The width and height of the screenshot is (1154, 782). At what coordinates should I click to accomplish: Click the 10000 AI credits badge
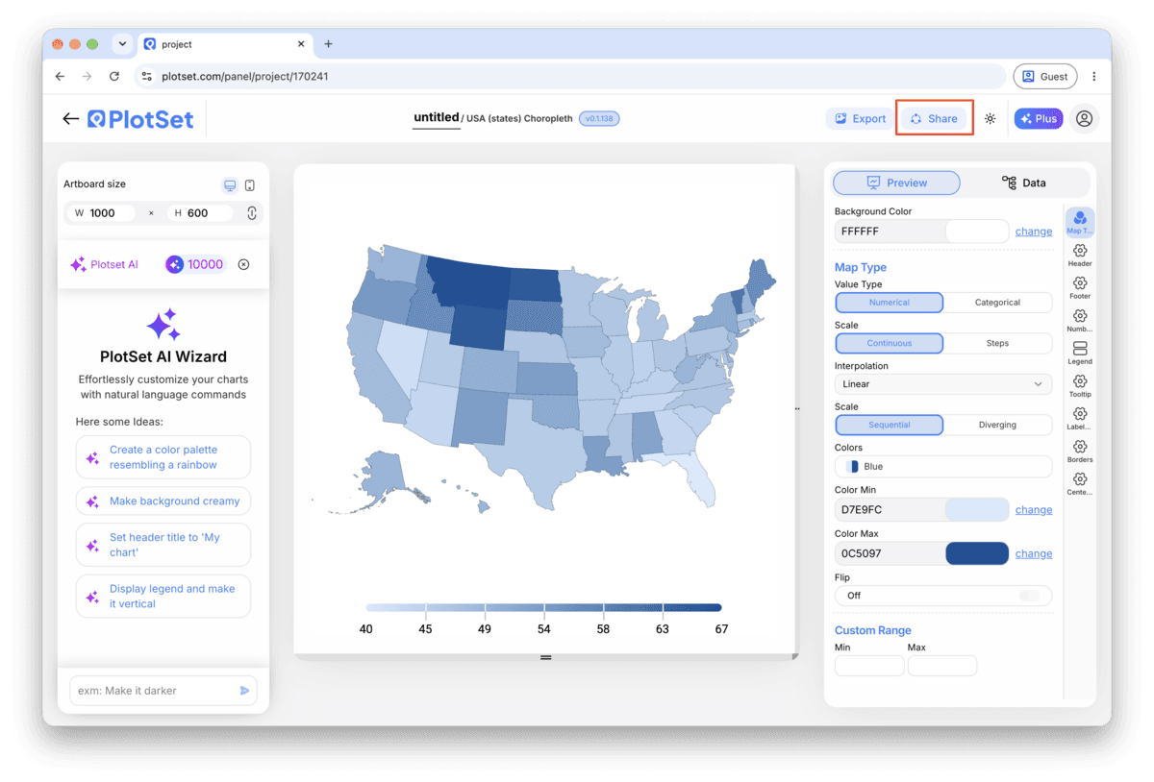pos(195,264)
